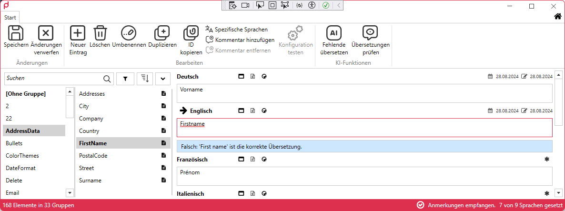Select the PostalCode entry

(x=123, y=156)
